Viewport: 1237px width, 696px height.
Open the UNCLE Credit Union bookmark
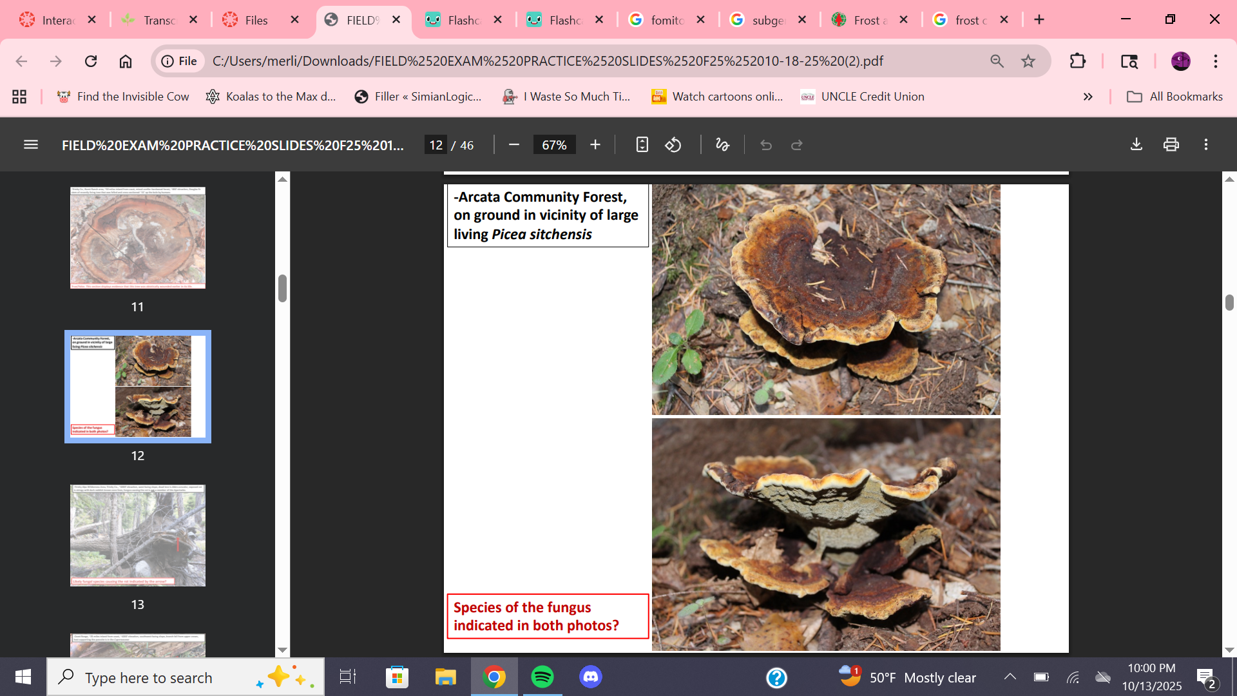(863, 97)
